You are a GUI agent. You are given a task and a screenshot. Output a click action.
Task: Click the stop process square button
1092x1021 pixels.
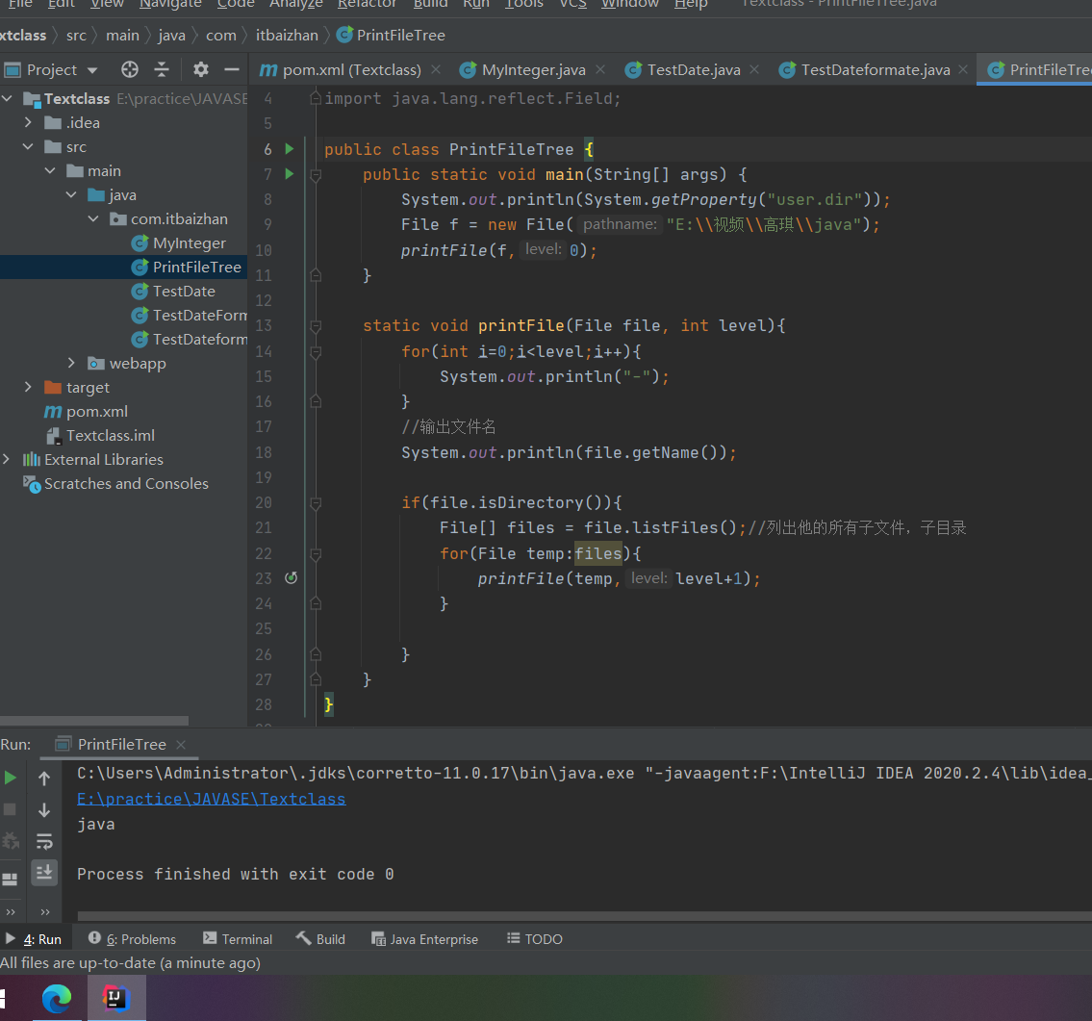click(11, 809)
